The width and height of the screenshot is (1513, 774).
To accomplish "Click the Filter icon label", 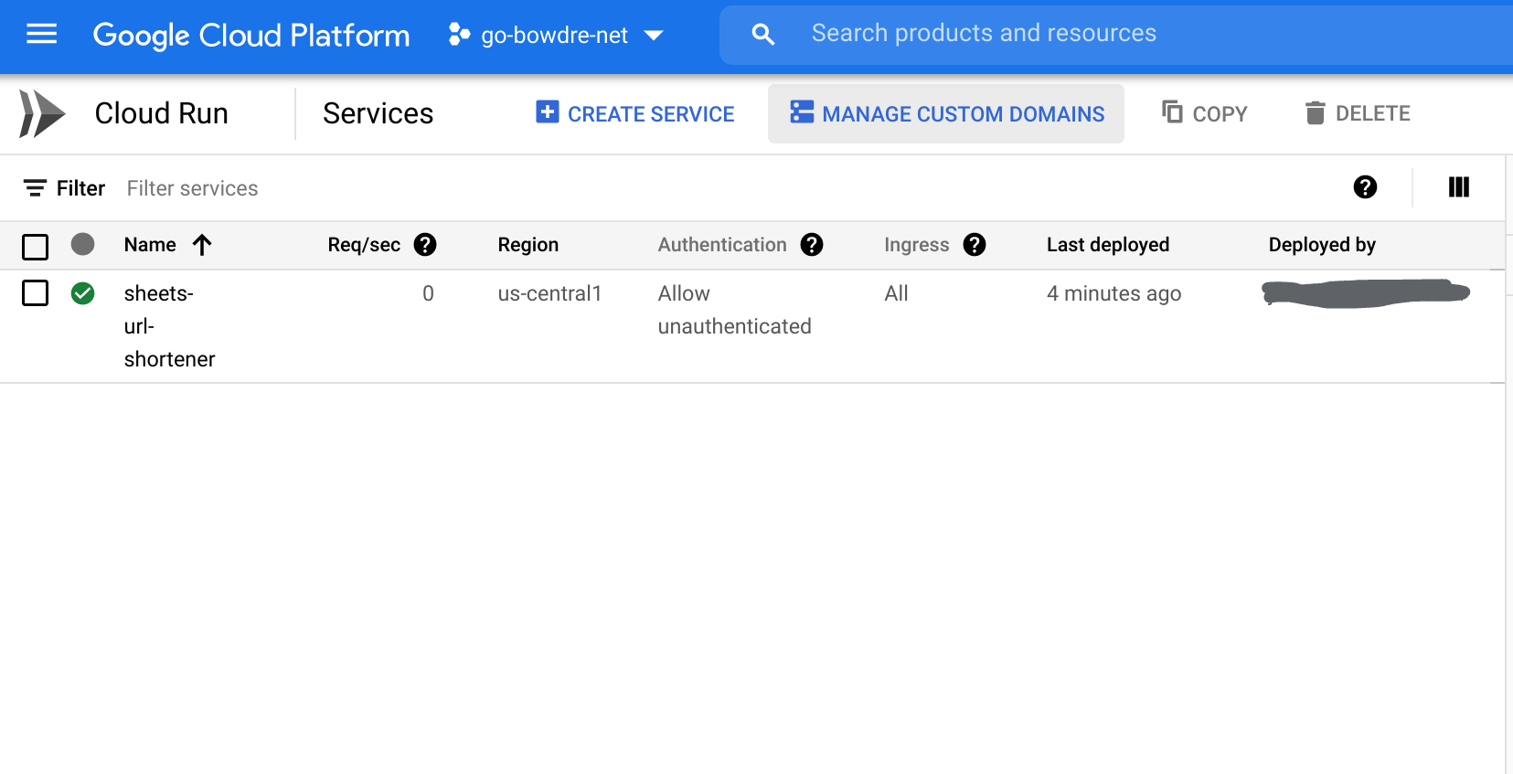I will [64, 188].
